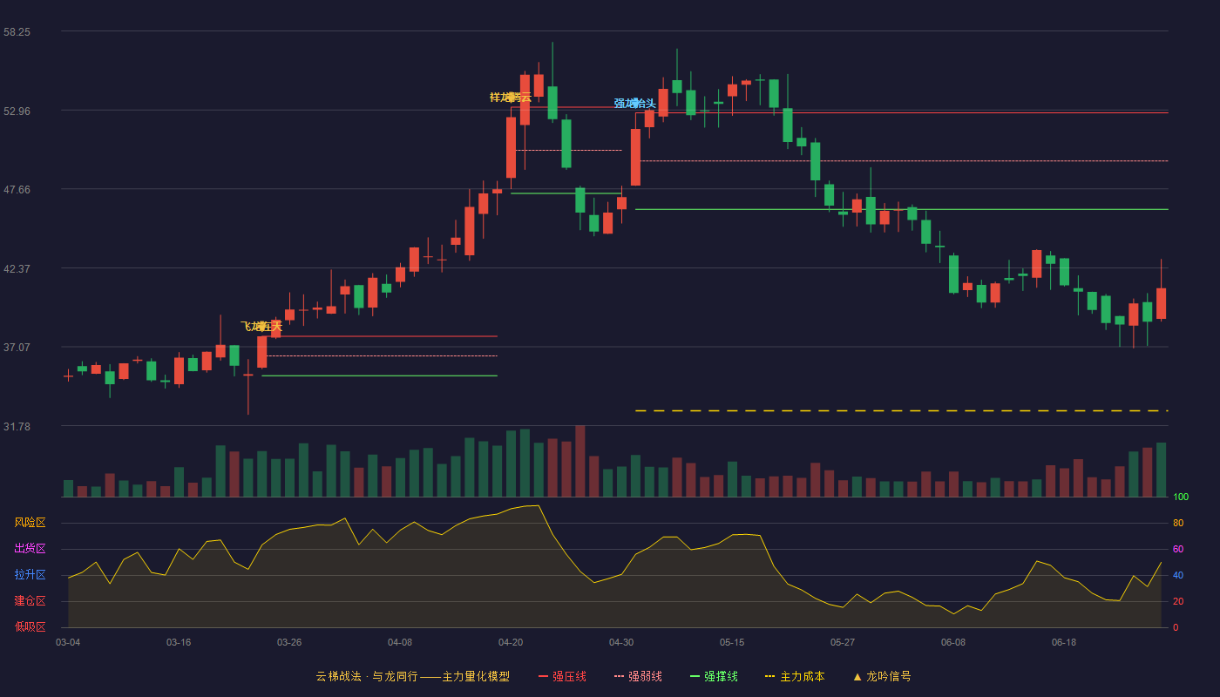1220x697 pixels.
Task: Click the 03-26 date label
Action: click(289, 642)
